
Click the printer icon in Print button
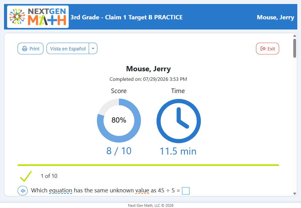[25, 49]
